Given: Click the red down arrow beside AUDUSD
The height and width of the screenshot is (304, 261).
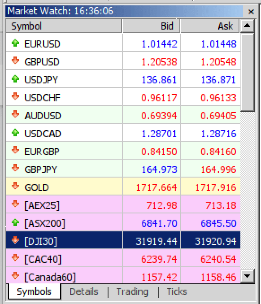Looking at the screenshot, I should 15,114.
